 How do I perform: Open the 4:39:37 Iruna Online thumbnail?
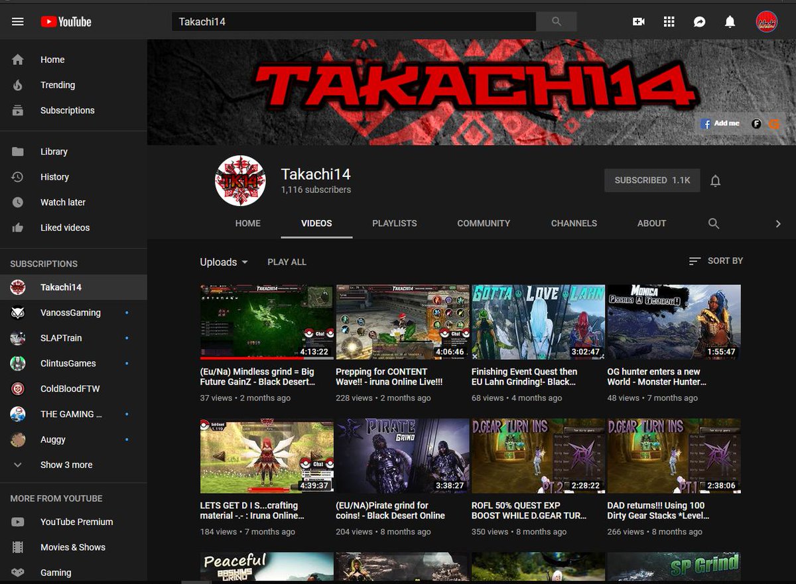[267, 456]
